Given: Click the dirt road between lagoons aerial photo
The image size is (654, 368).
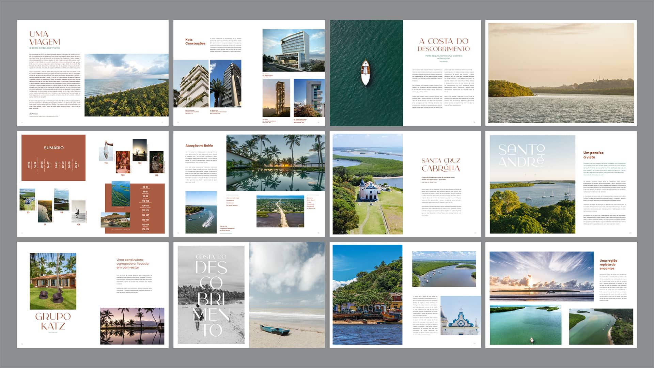Looking at the screenshot, I should point(280,211).
